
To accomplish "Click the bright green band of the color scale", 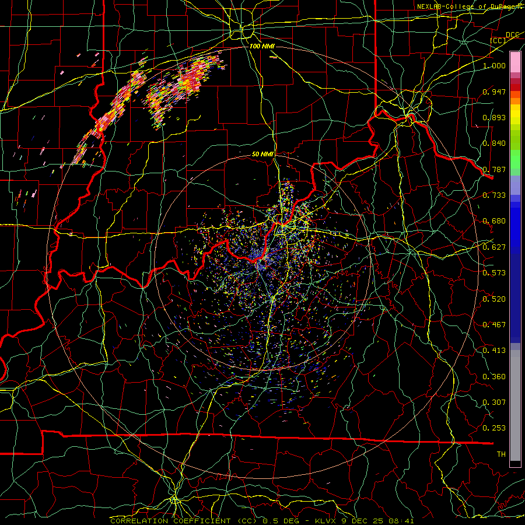I will 515,159.
